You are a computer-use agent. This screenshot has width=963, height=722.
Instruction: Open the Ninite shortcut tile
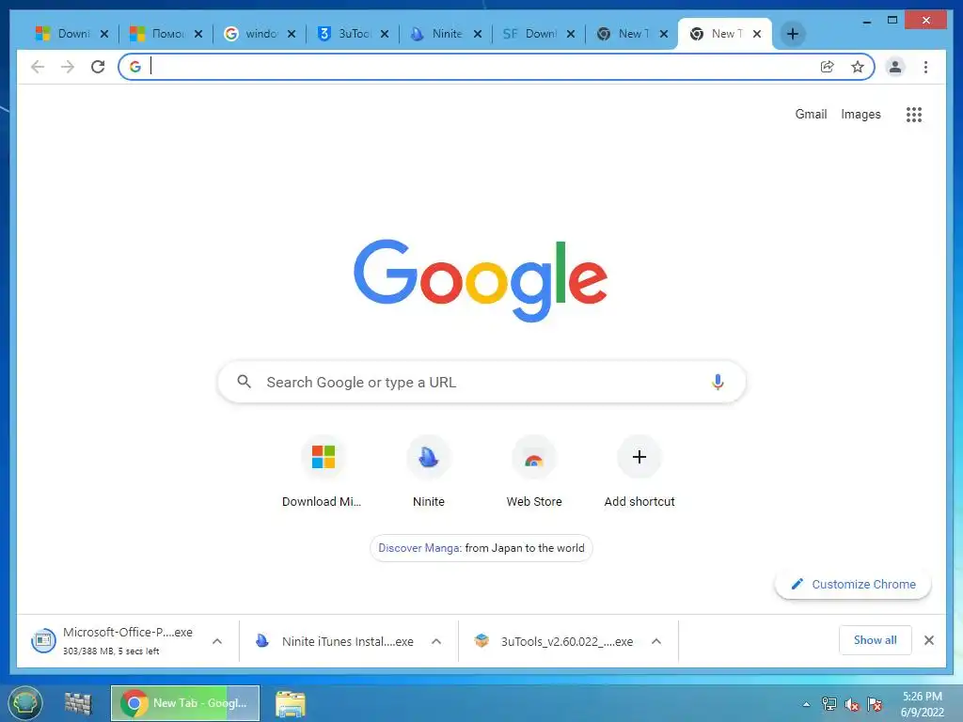coord(428,472)
